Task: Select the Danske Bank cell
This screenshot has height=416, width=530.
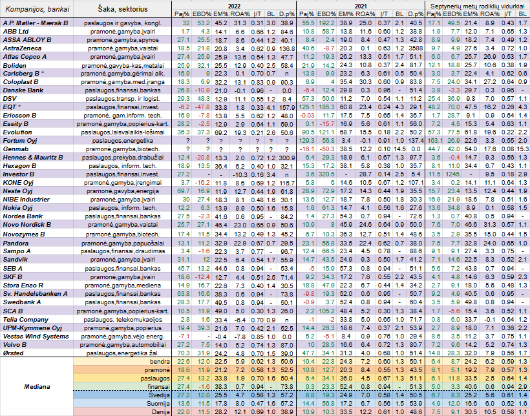Action: (37, 90)
